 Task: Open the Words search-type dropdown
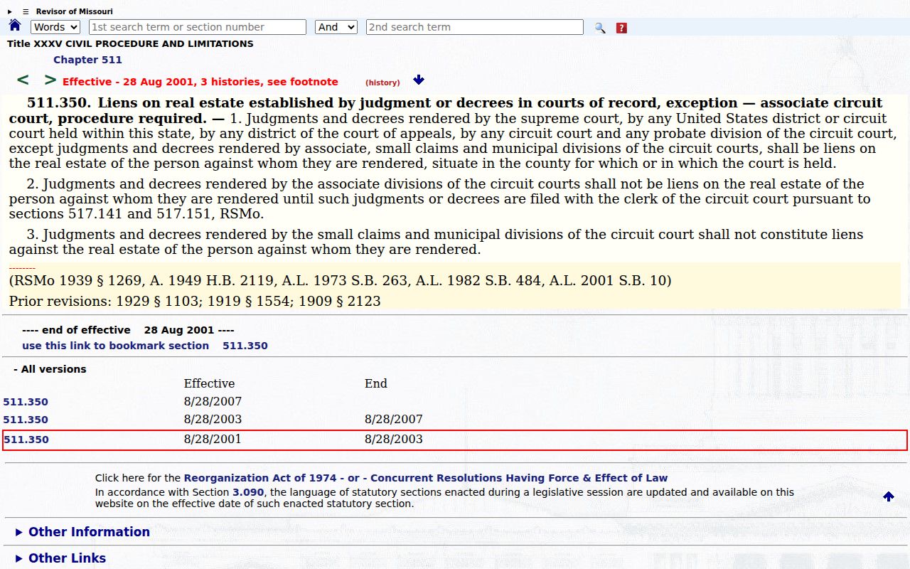[x=55, y=27]
